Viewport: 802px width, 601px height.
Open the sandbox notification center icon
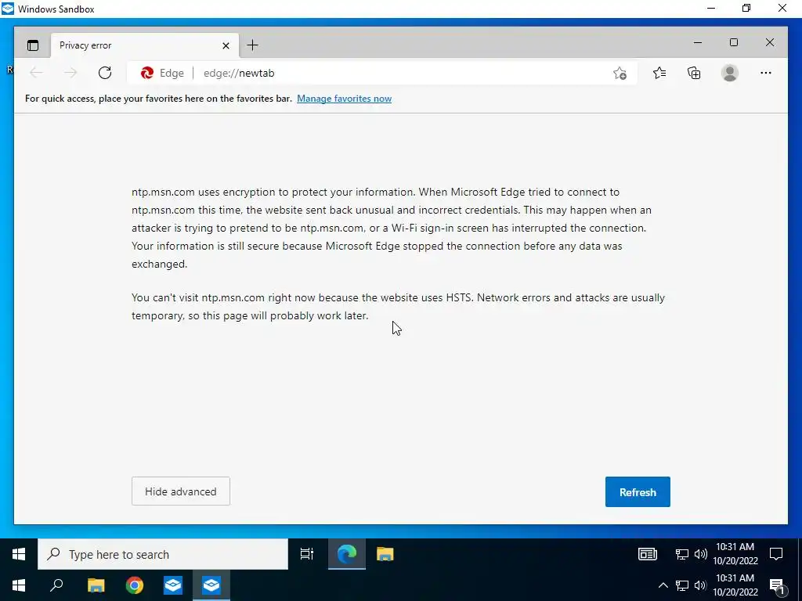[x=776, y=554]
